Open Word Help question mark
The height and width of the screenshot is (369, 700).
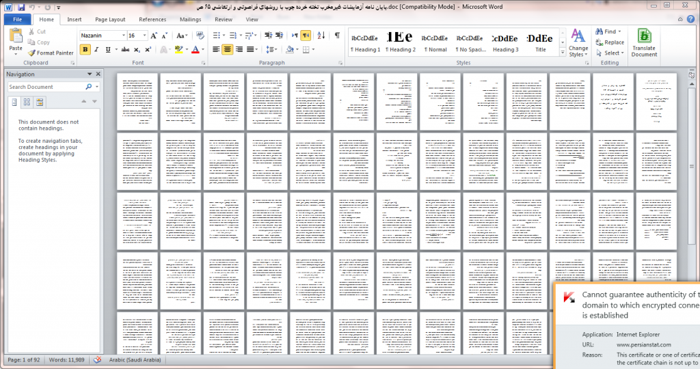[691, 20]
